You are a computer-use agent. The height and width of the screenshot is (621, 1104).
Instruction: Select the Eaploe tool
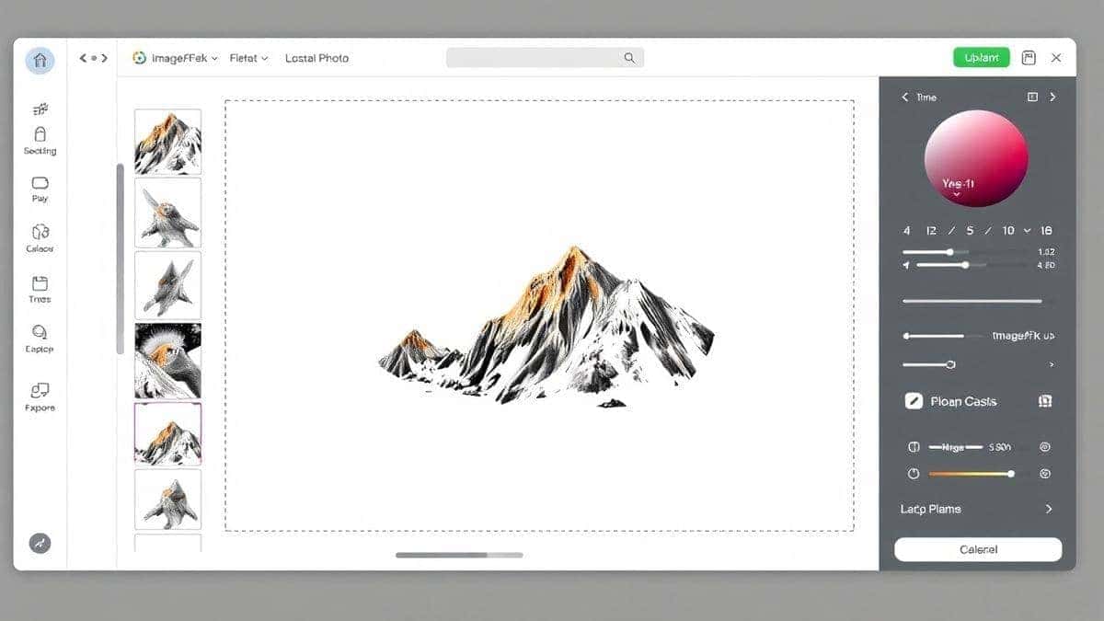pyautogui.click(x=40, y=332)
